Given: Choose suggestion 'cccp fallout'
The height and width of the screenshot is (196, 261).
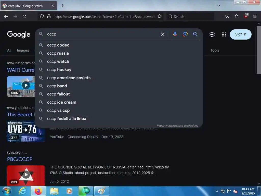Looking at the screenshot, I should tap(119, 94).
